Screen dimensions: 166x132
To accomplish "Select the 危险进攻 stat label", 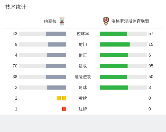I will pos(83,77).
